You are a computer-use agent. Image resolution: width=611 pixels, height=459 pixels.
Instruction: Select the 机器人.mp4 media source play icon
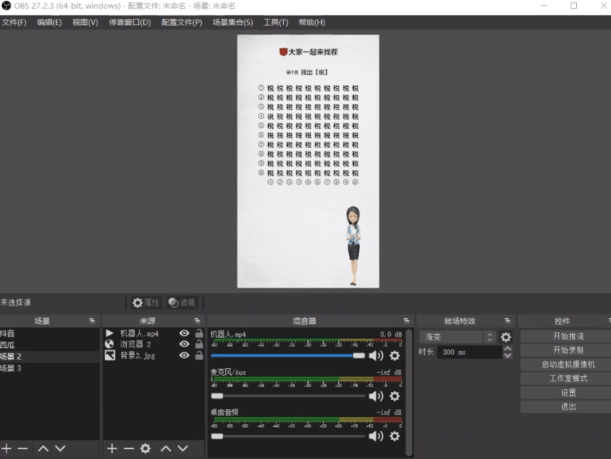[x=111, y=334]
